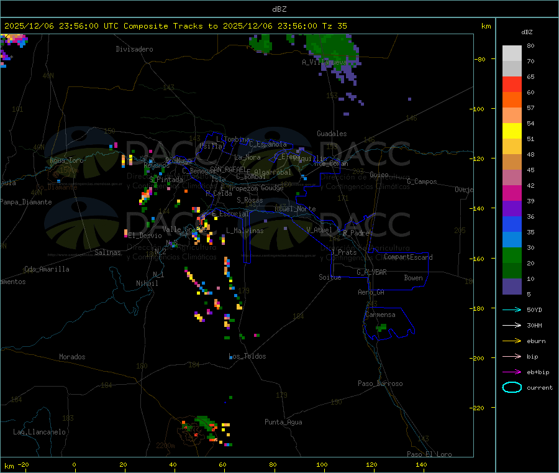Click the Lag_Llancanelo label

40,431
